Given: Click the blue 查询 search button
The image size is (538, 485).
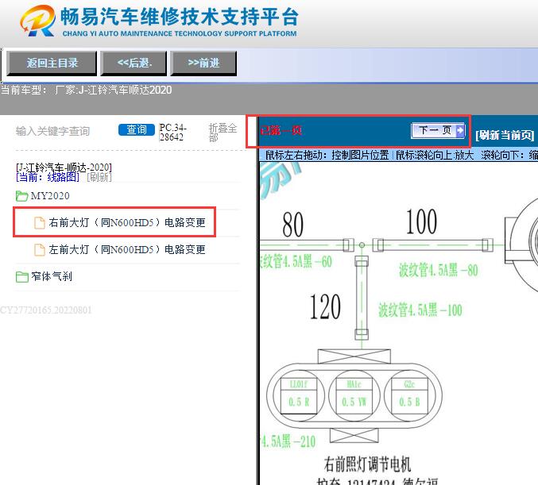Looking at the screenshot, I should [x=137, y=129].
